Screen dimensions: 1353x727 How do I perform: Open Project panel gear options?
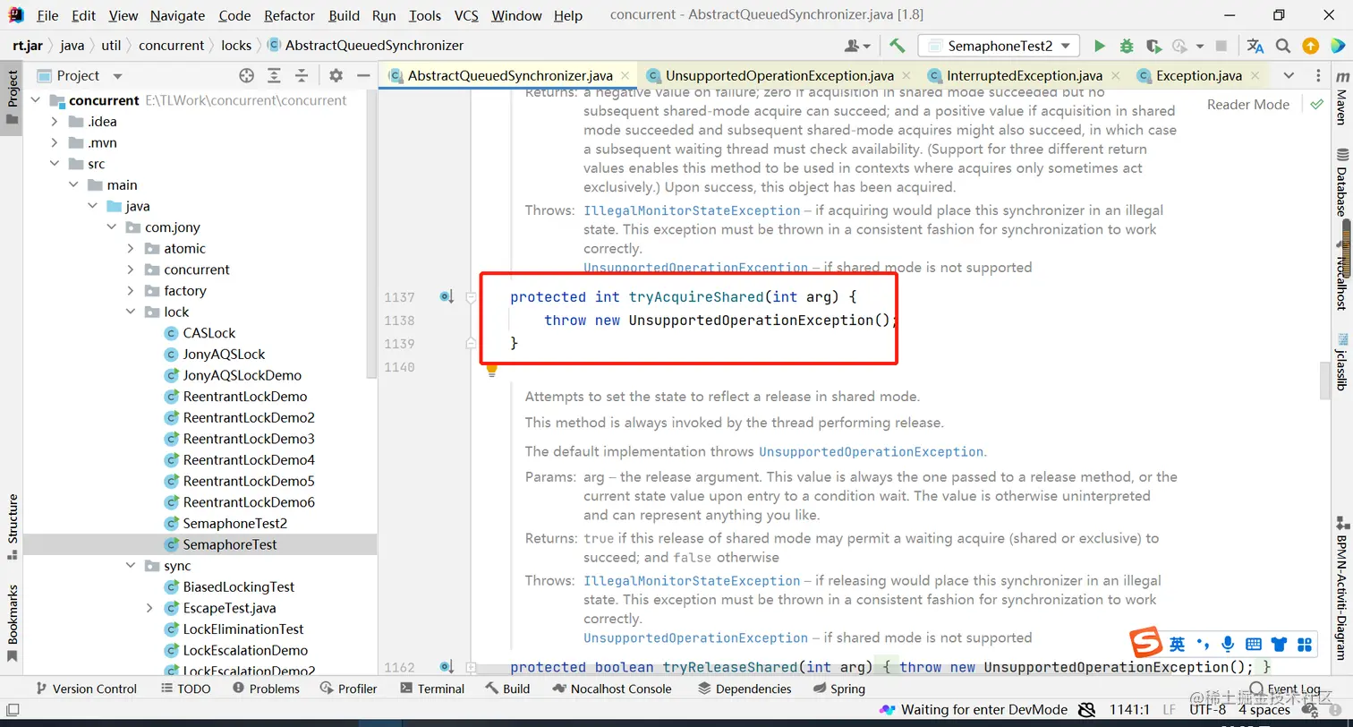click(x=336, y=76)
